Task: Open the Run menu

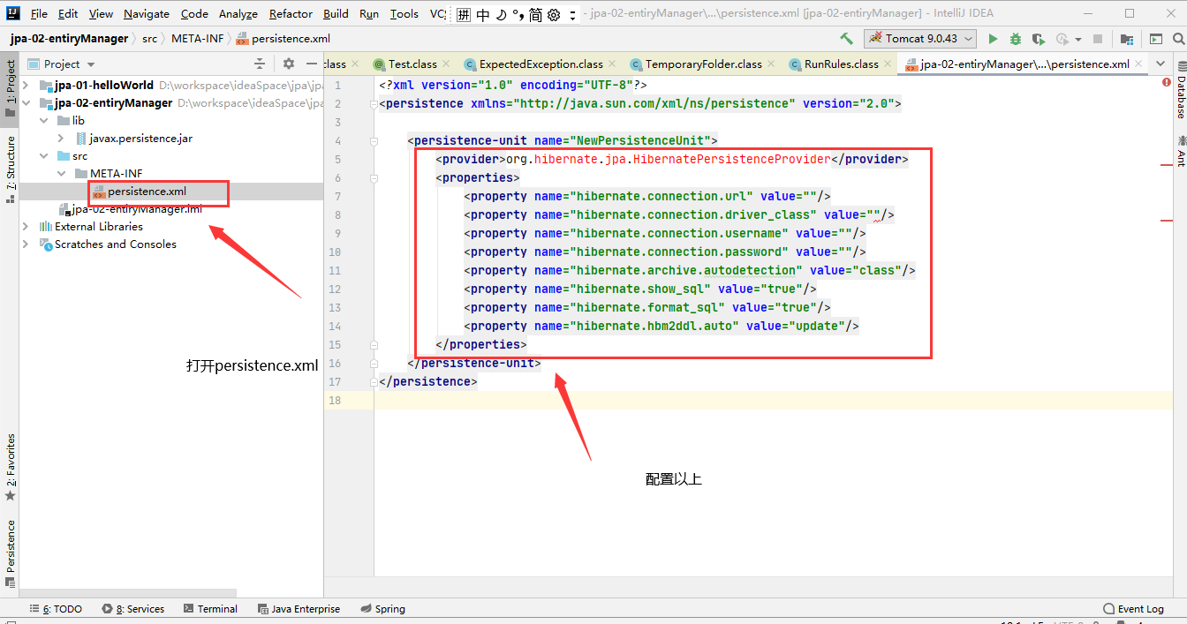Action: [x=369, y=14]
